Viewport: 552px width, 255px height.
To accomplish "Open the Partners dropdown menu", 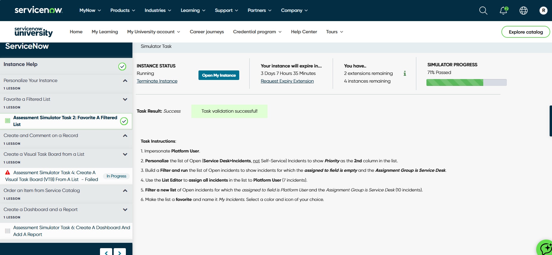I will click(259, 10).
